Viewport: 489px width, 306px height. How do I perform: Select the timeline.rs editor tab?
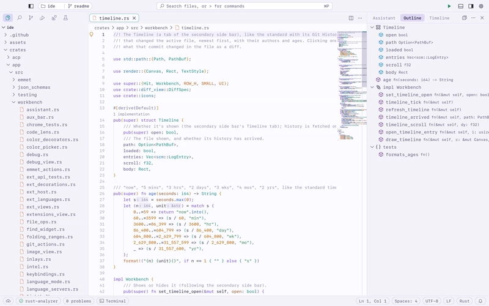[x=114, y=18]
